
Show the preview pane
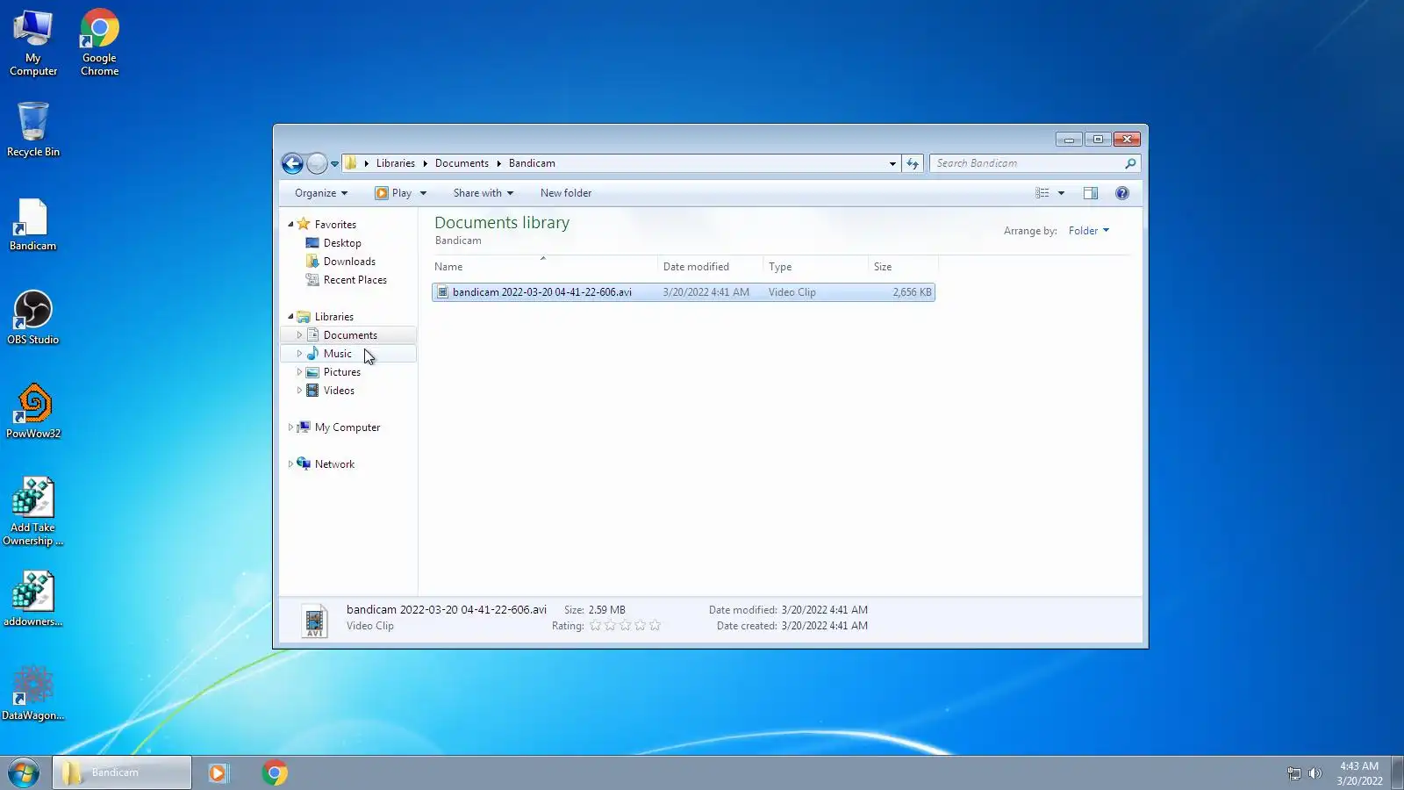(1091, 193)
